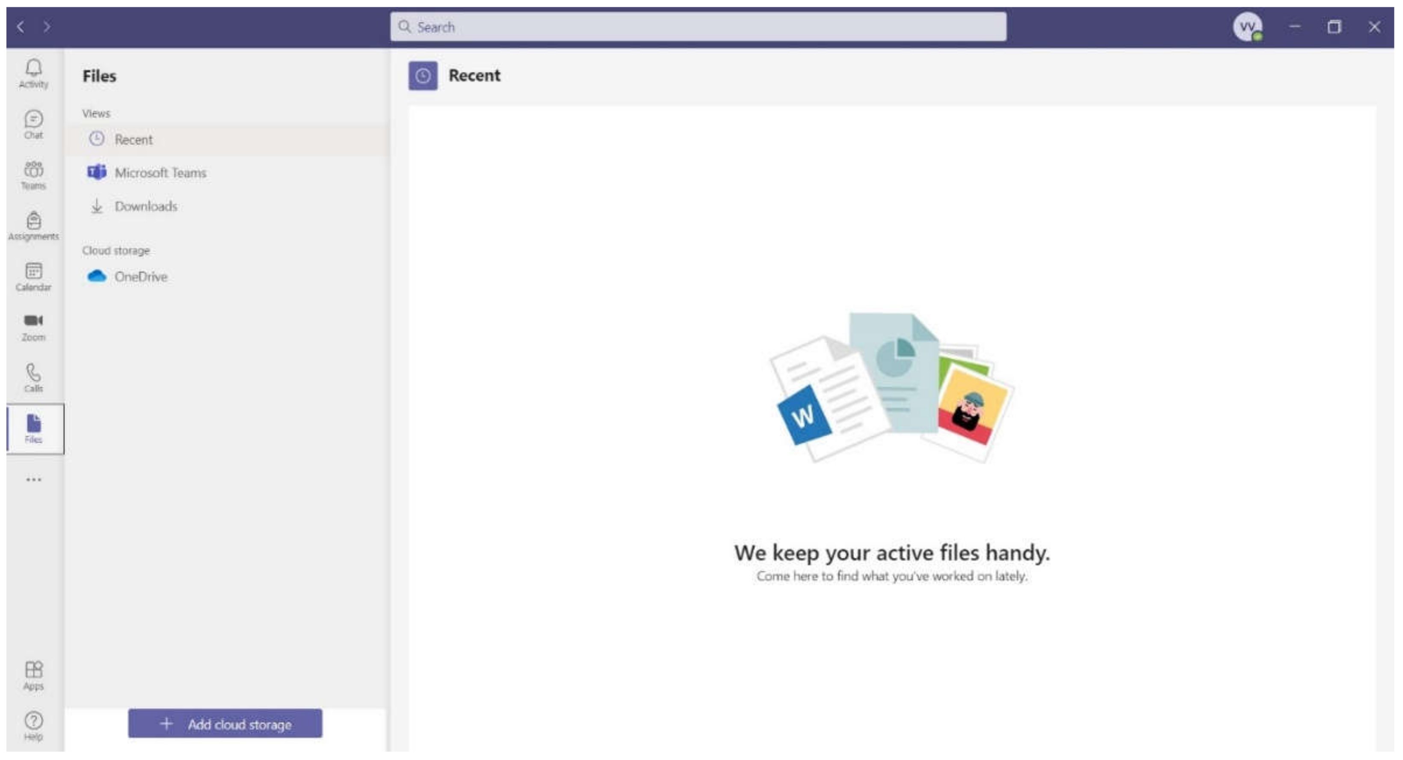This screenshot has height=760, width=1403.
Task: Go to the Teams section
Action: pyautogui.click(x=33, y=175)
